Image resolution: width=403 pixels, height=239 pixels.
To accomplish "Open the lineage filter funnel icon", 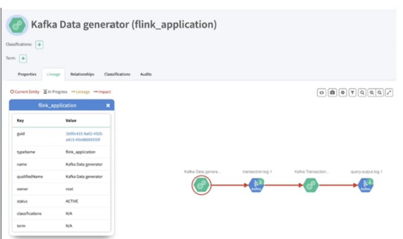I will [x=352, y=93].
